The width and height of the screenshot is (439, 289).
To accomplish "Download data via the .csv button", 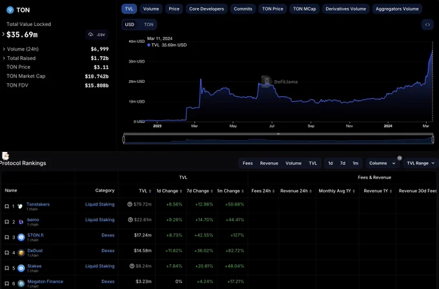I will pyautogui.click(x=97, y=34).
